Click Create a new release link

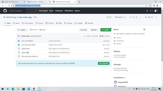[x=119, y=57]
